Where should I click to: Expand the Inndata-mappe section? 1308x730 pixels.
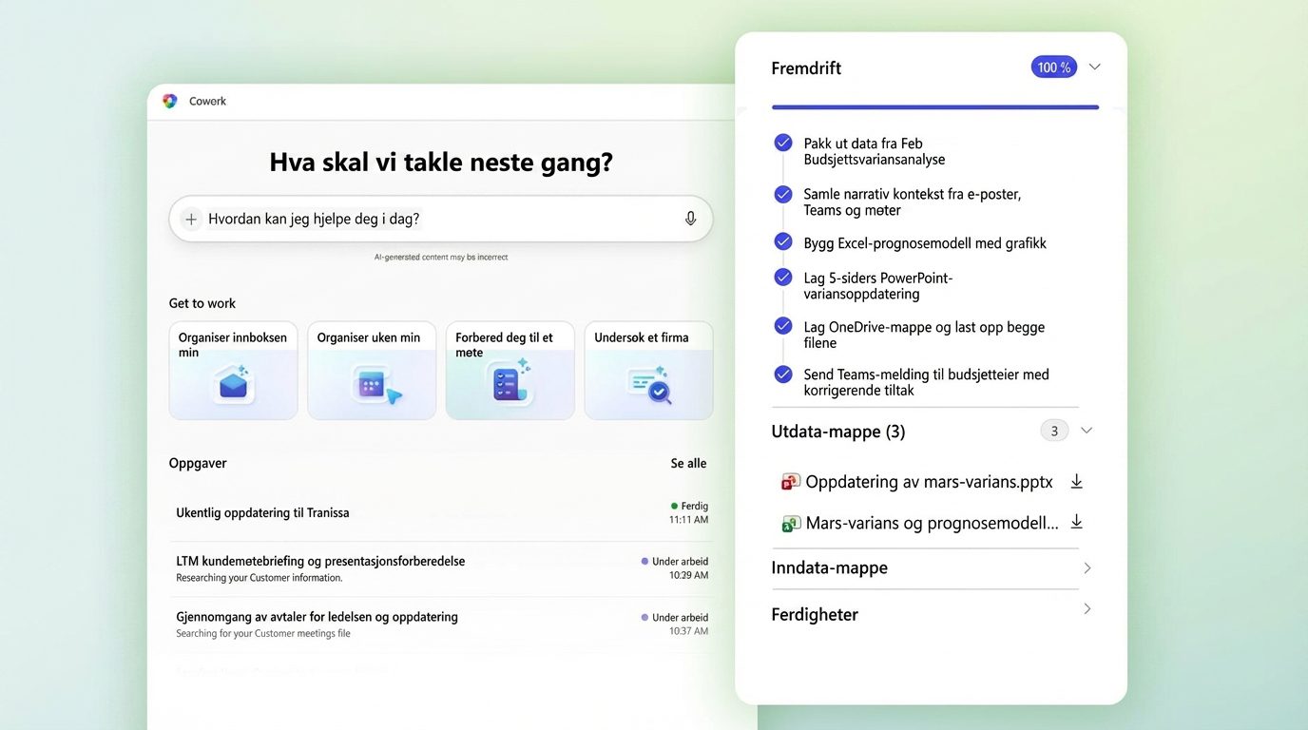(1087, 568)
